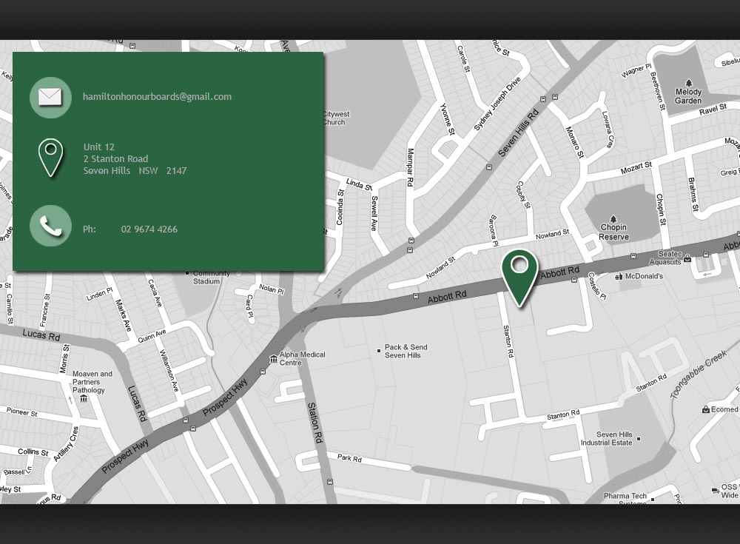Click the 'McDonald's' map label
Screen dimensions: 740x544
(x=645, y=276)
